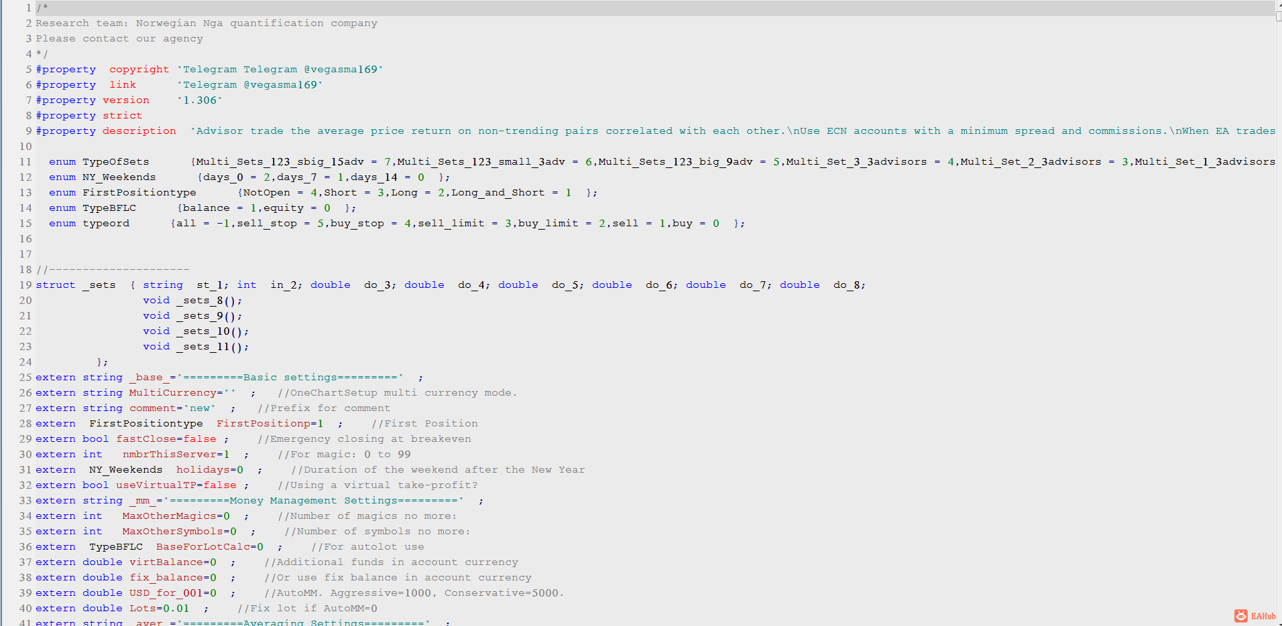Click variable 'fastClose'

[146, 439]
